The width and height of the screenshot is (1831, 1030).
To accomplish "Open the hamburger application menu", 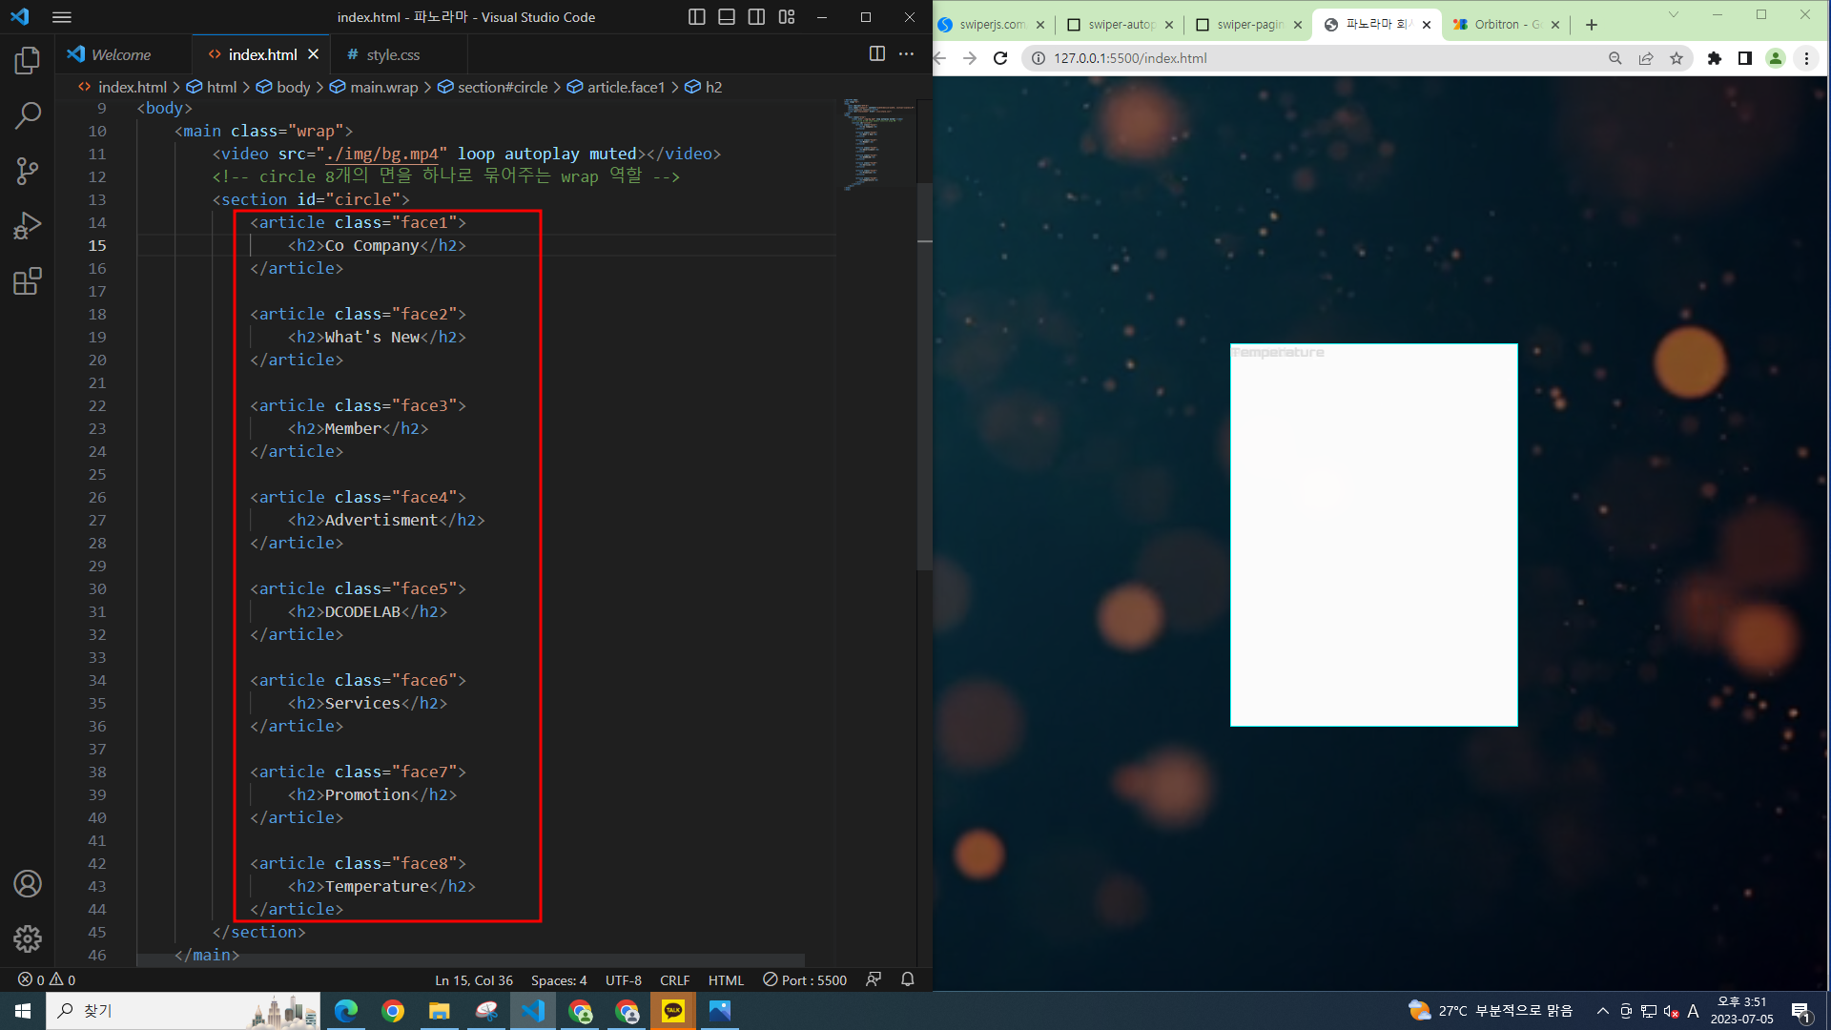I will tap(62, 17).
